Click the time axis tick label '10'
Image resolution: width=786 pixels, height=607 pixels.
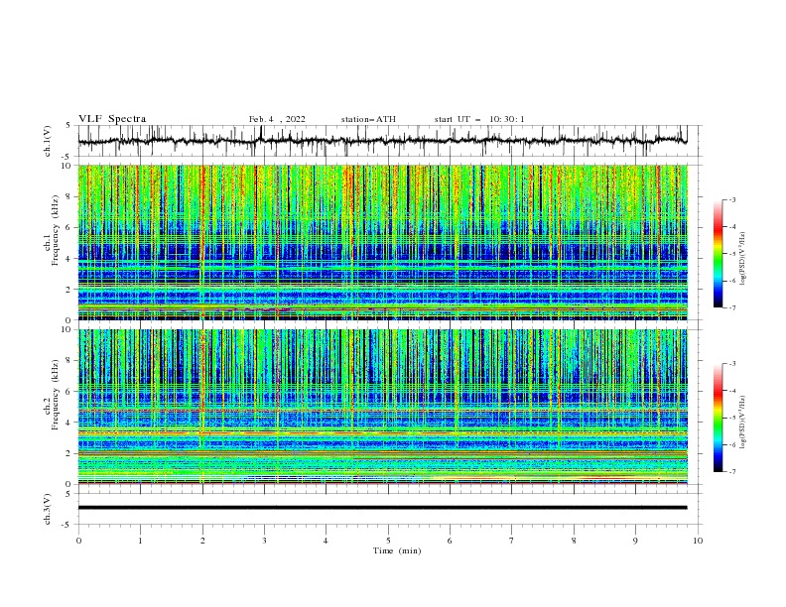point(698,541)
